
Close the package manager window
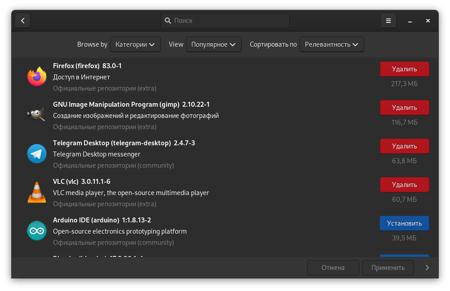tap(428, 21)
